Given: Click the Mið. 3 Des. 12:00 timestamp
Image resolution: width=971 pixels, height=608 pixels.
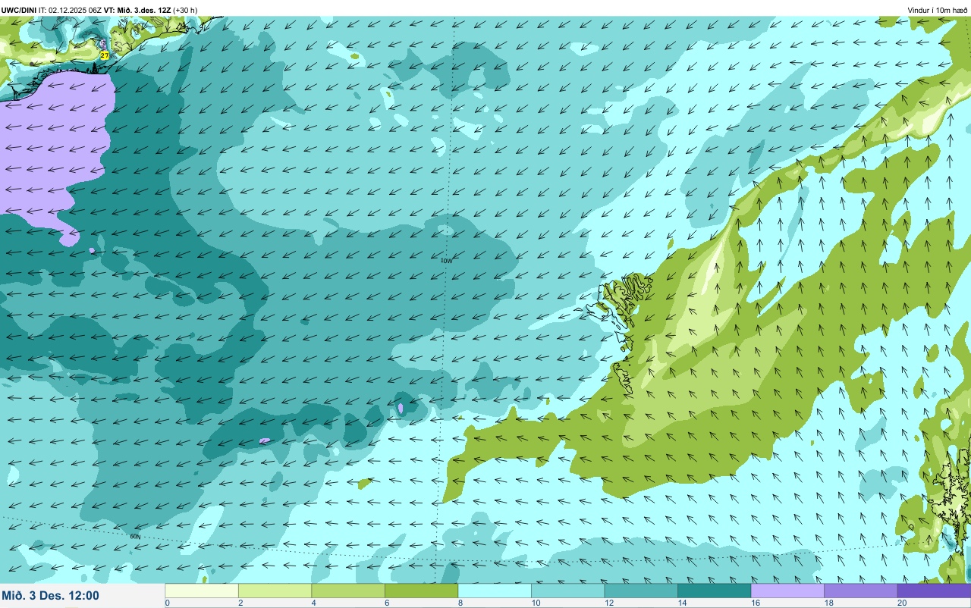Looking at the screenshot, I should point(51,595).
